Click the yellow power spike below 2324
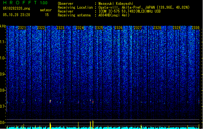The height and width of the screenshot is (129, 203). tap(78, 125)
